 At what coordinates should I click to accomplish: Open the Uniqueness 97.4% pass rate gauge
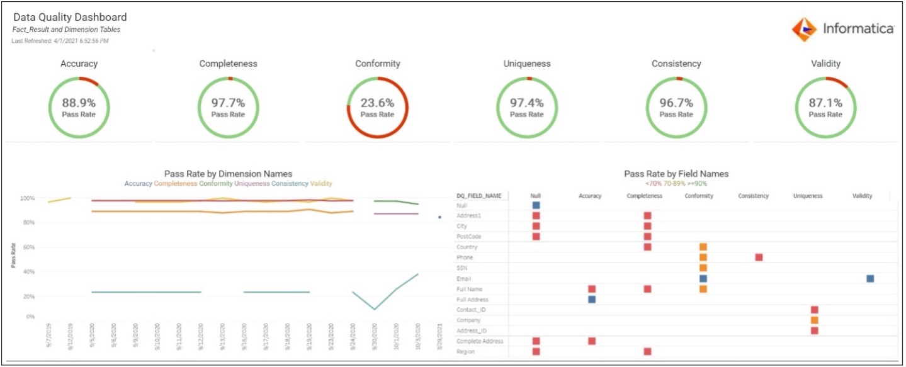pos(527,108)
